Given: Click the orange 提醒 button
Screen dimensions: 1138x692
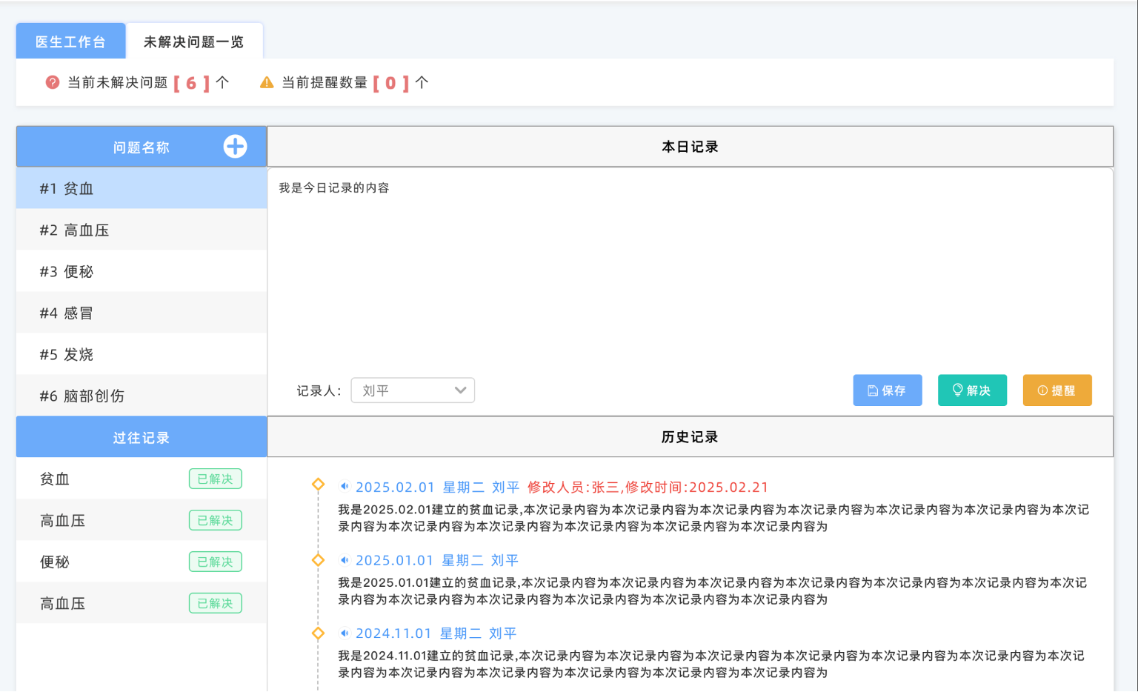Looking at the screenshot, I should pyautogui.click(x=1057, y=390).
